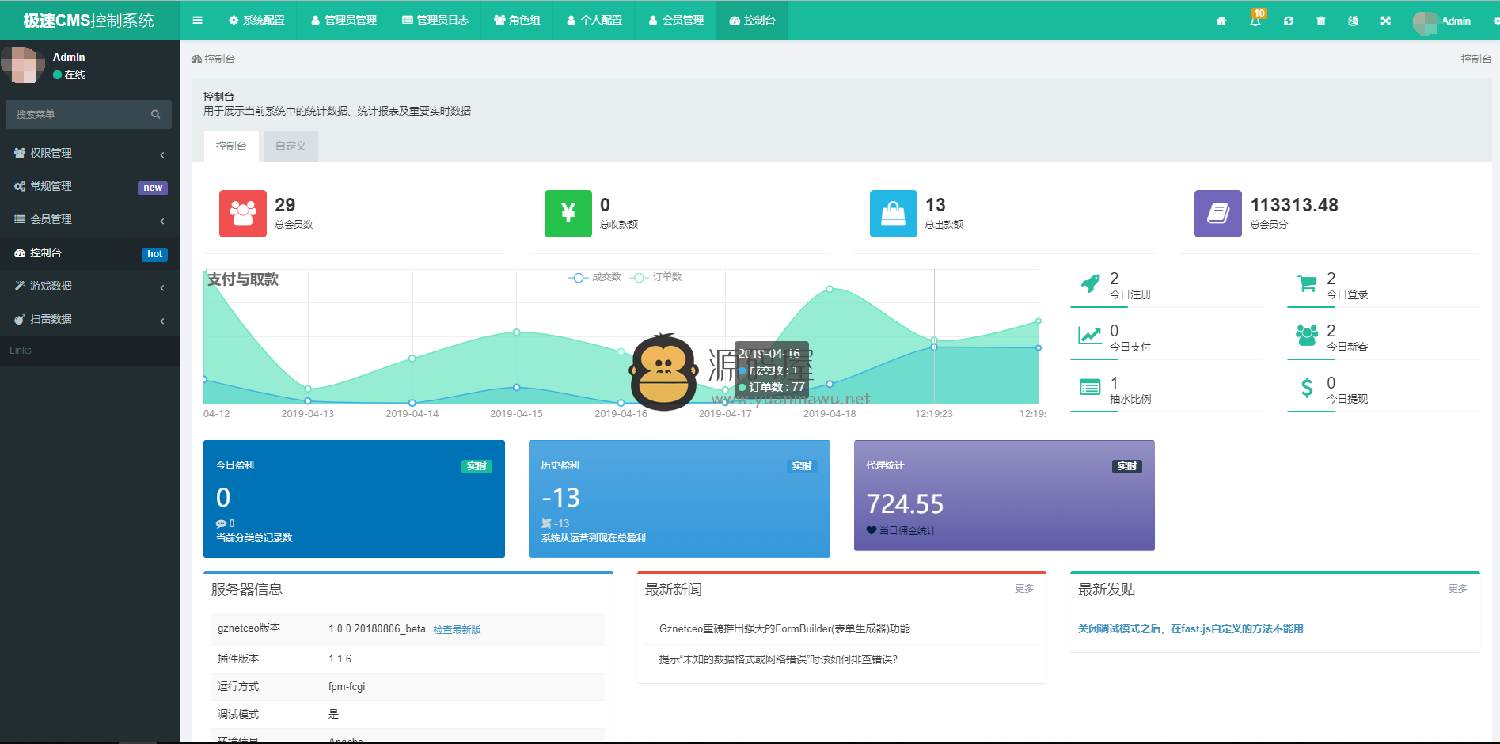Screen dimensions: 1500x744
Task: Click the 极速CMS控制系统 logo title
Action: click(89, 21)
